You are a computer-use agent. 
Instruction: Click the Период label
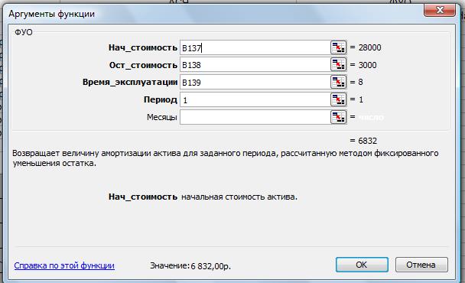coord(161,99)
